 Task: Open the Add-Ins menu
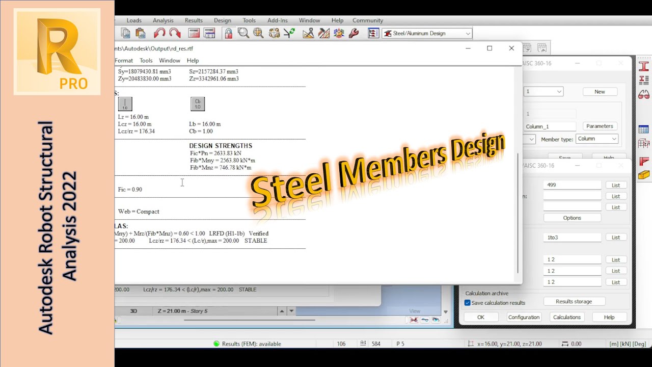coord(278,20)
